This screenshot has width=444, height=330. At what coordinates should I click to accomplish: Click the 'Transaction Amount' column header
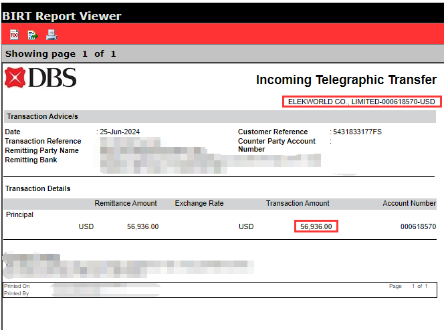point(298,203)
